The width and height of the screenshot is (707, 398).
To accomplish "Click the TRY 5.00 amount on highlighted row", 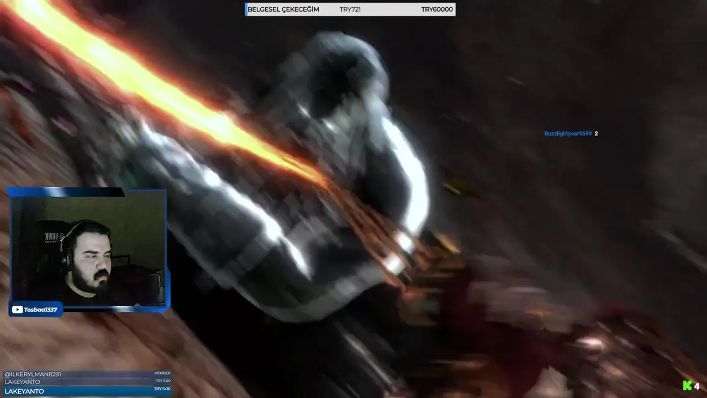I will [x=162, y=389].
